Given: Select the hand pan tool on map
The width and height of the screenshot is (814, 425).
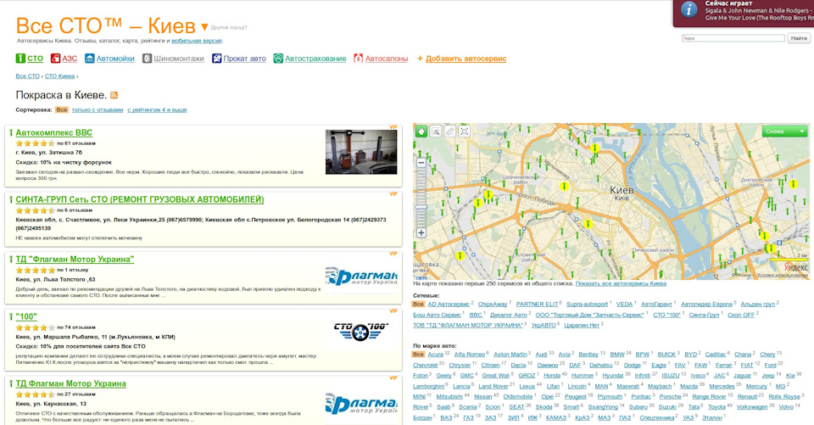Looking at the screenshot, I should point(421,131).
